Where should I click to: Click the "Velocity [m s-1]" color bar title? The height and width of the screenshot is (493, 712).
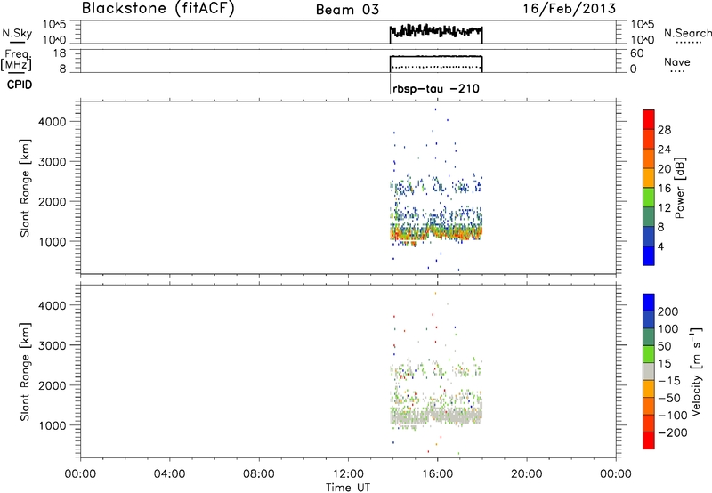coord(696,371)
